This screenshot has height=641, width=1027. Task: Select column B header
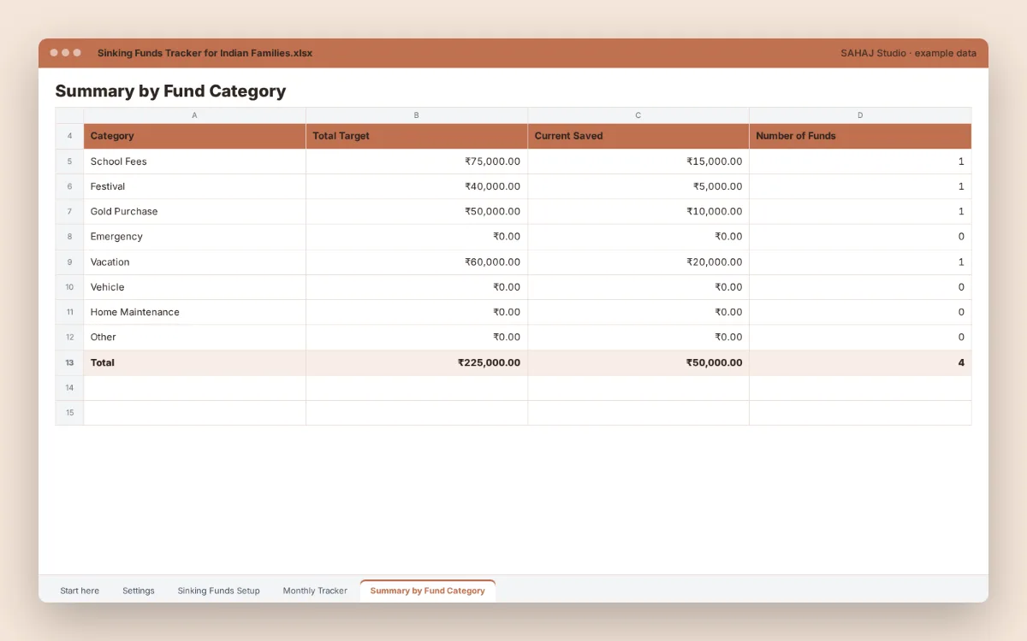click(417, 115)
